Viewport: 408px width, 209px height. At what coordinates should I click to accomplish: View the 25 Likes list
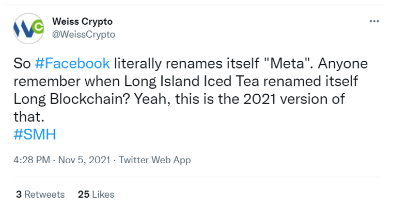pos(96,195)
